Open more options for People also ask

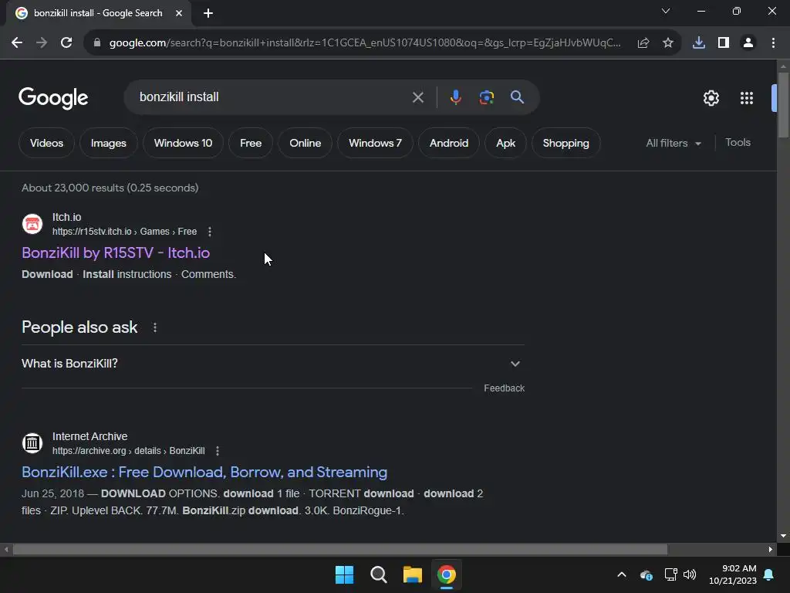[154, 327]
